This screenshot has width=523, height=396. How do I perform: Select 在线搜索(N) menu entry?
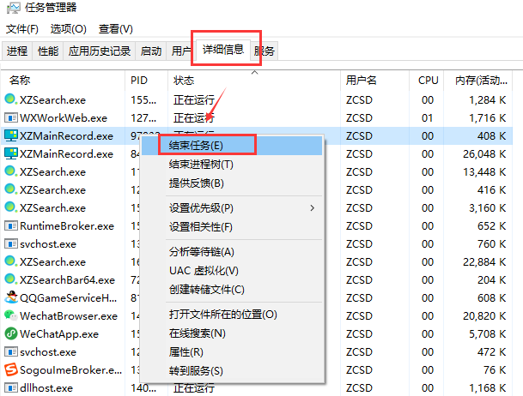coord(232,333)
